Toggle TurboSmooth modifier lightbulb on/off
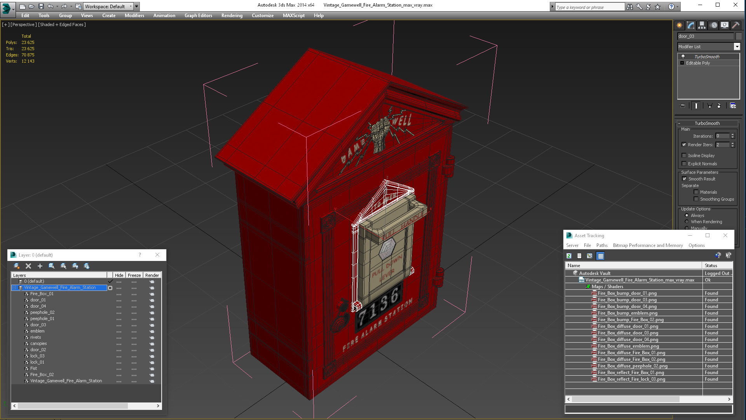Screen dimensions: 746x420 [x=683, y=57]
